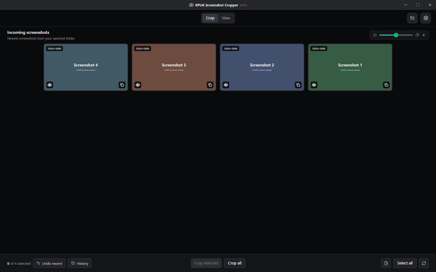The width and height of the screenshot is (436, 272).
Task: Copy Screenshot 3 using its copy icon
Action: tap(210, 85)
